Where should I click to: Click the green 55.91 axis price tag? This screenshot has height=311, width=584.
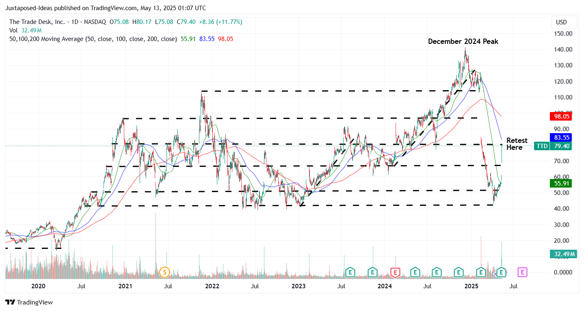click(x=560, y=184)
